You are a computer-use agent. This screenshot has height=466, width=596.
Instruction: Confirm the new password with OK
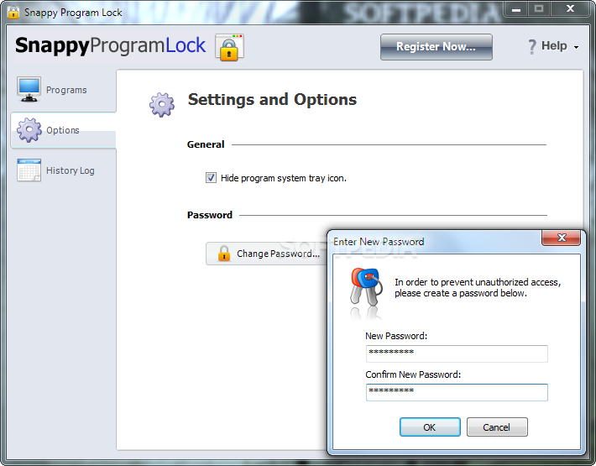tap(430, 427)
